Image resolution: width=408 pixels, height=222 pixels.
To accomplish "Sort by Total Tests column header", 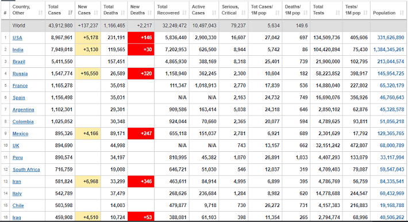I will point(326,10).
